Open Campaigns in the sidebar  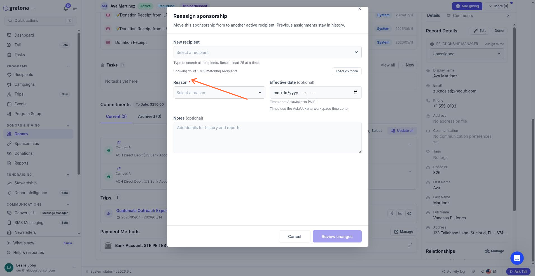pos(38,84)
